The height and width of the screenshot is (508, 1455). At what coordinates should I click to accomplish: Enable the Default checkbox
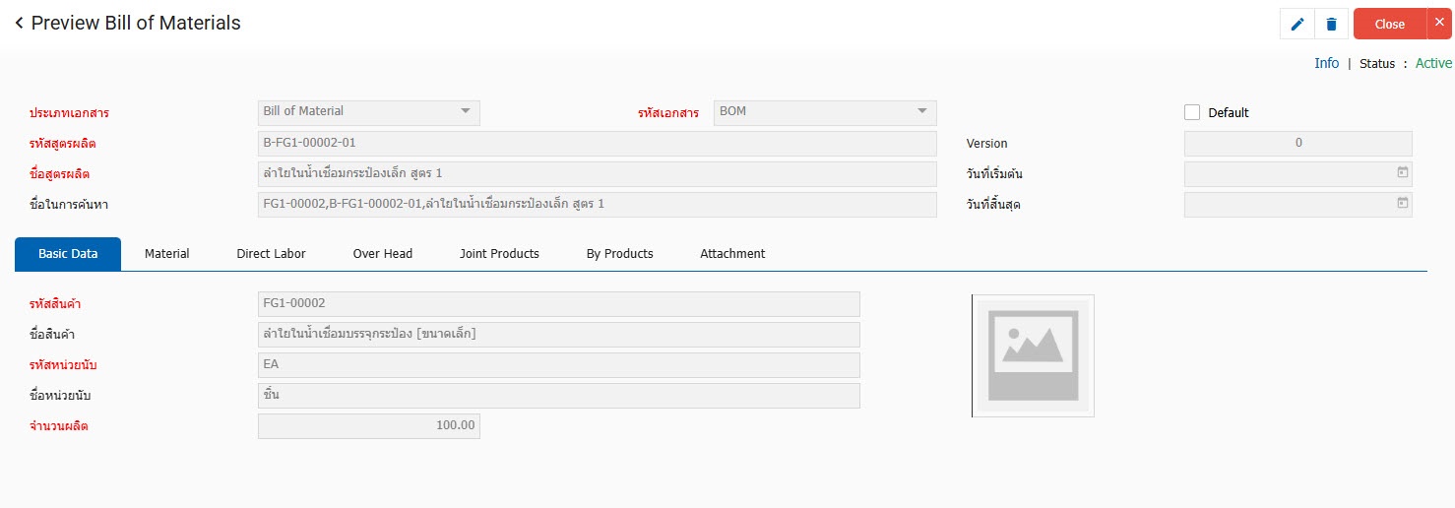pyautogui.click(x=1192, y=112)
